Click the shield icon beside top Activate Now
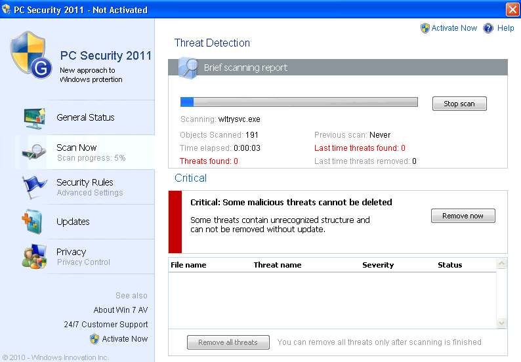This screenshot has width=521, height=362. point(425,28)
